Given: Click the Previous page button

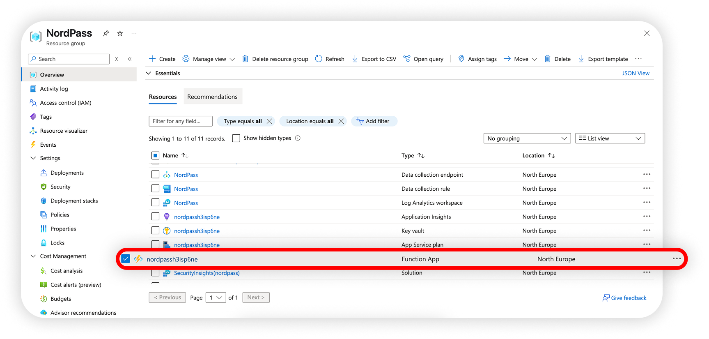Looking at the screenshot, I should [x=167, y=297].
